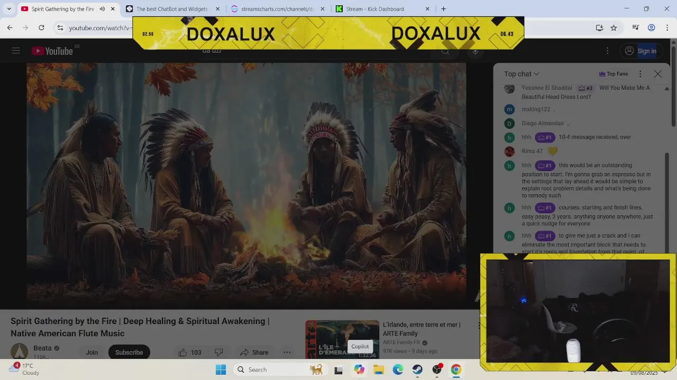Click the chat scrollbar up arrow
677x380 pixels.
666,88
